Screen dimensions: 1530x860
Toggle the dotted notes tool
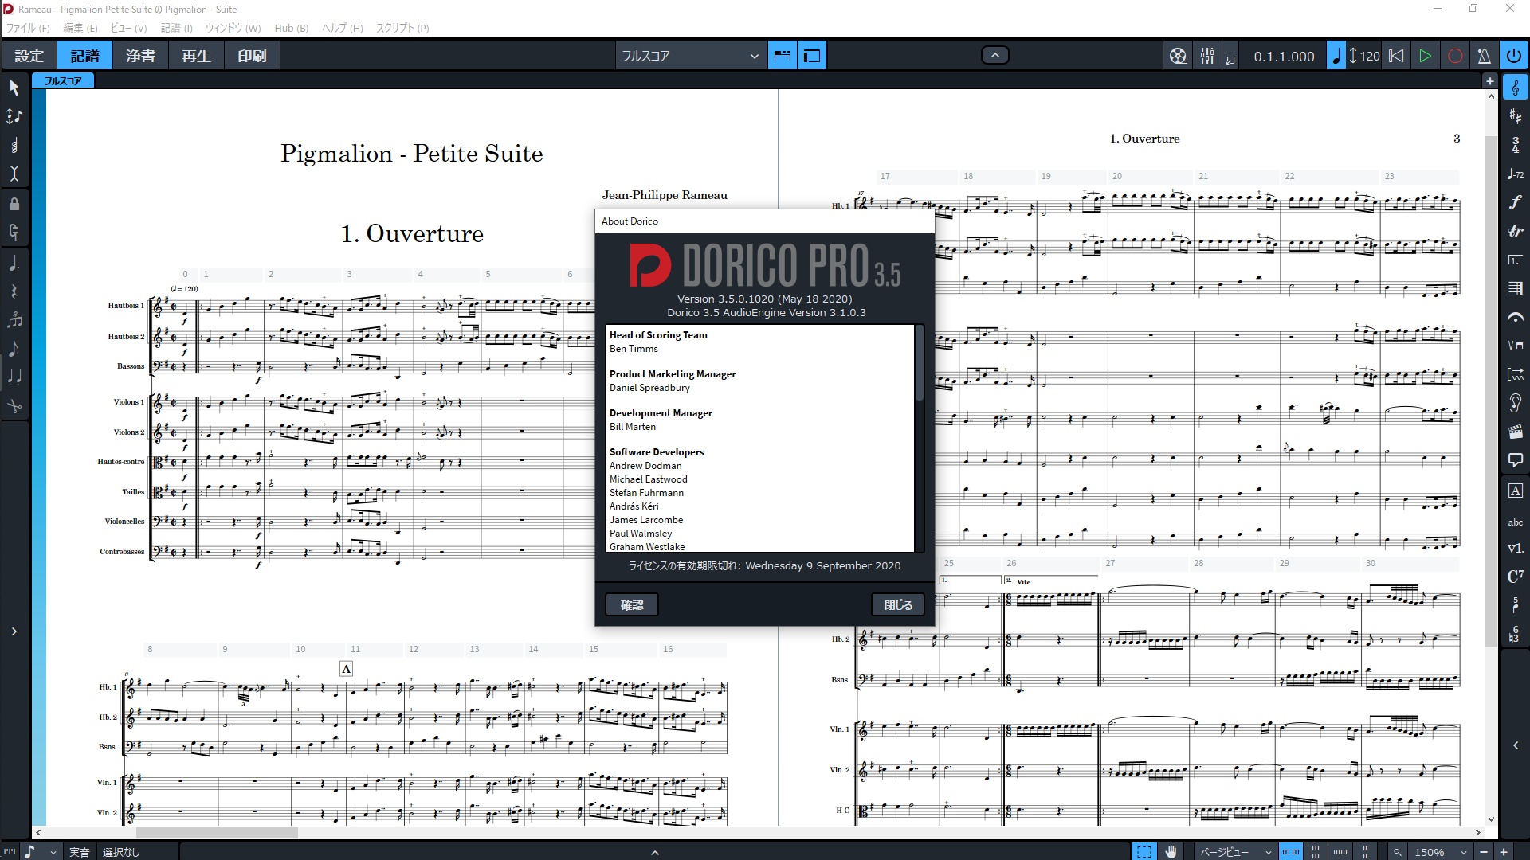click(x=14, y=263)
